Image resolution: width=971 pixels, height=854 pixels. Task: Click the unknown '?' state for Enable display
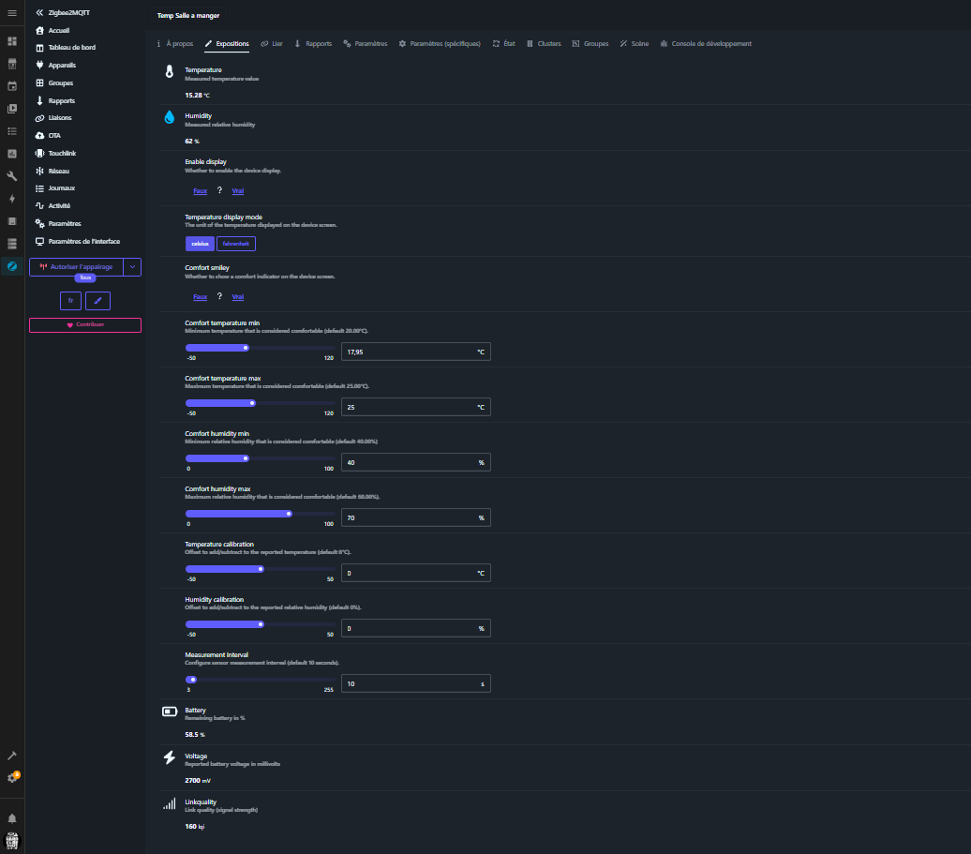(219, 190)
